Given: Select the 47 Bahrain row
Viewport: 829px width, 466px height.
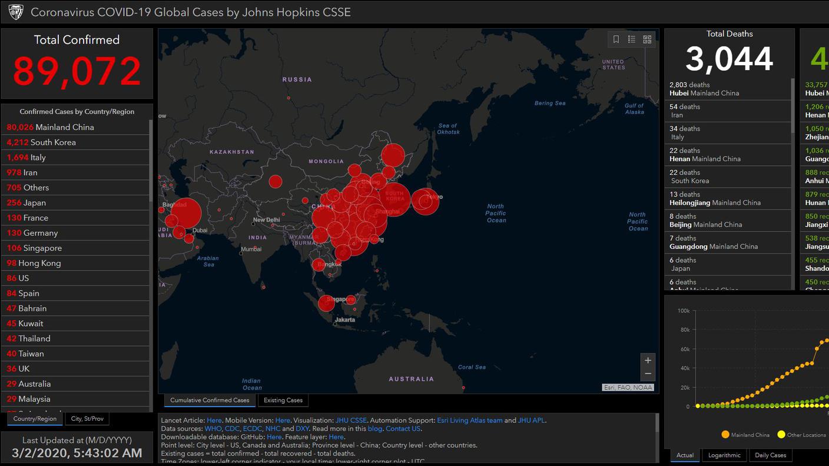Looking at the screenshot, I should [x=76, y=308].
